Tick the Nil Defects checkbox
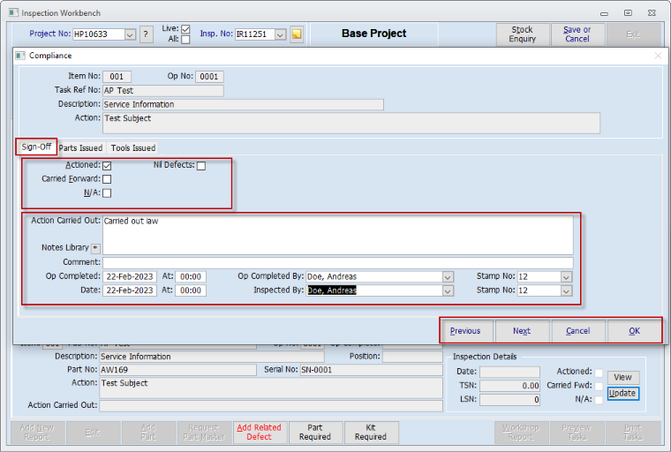 tap(201, 165)
